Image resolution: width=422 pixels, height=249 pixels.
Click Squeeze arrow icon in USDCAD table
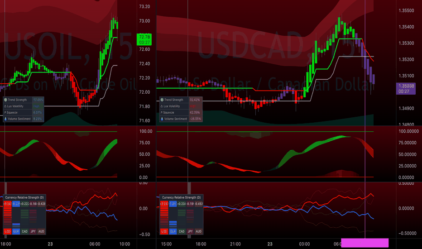(x=162, y=113)
